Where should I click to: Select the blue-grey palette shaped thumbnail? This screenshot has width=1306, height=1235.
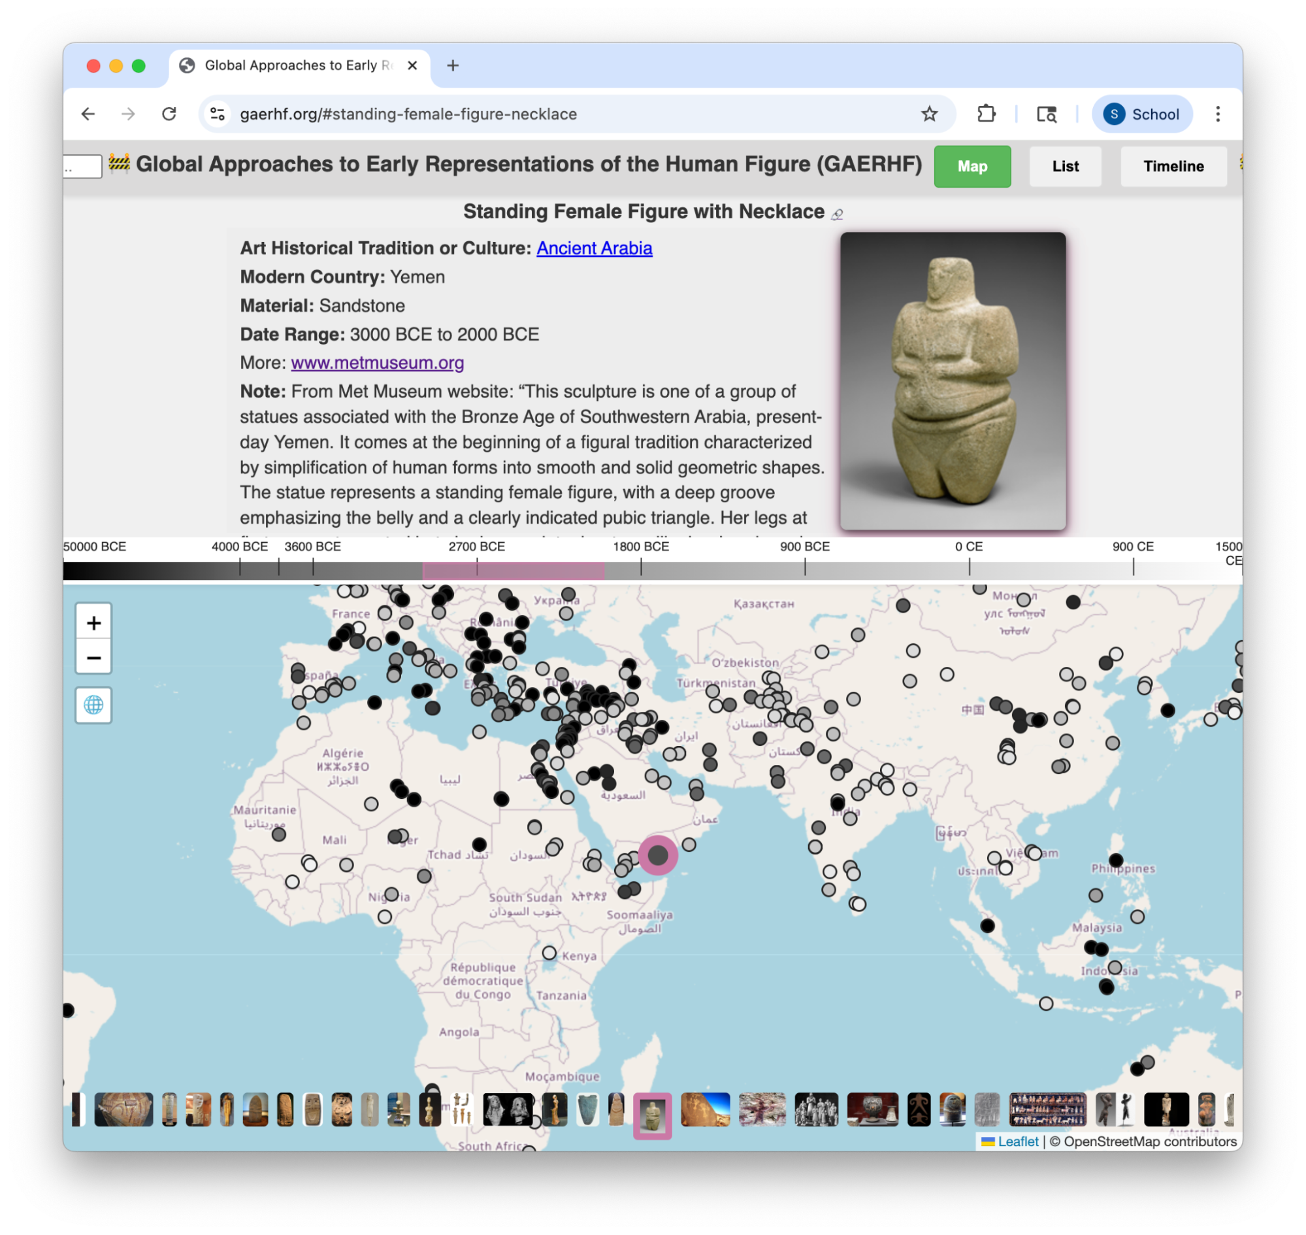[587, 1109]
